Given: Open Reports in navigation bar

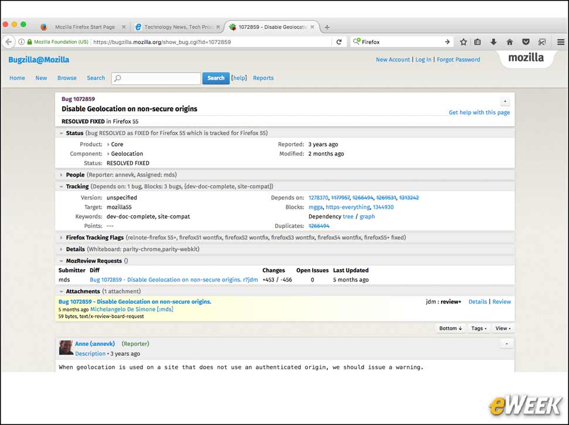Looking at the screenshot, I should pos(263,78).
